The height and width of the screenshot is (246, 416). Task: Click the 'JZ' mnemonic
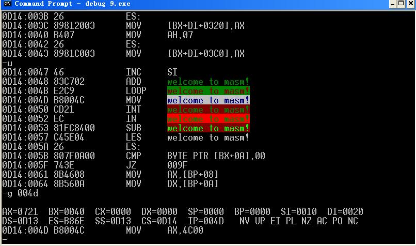(131, 165)
